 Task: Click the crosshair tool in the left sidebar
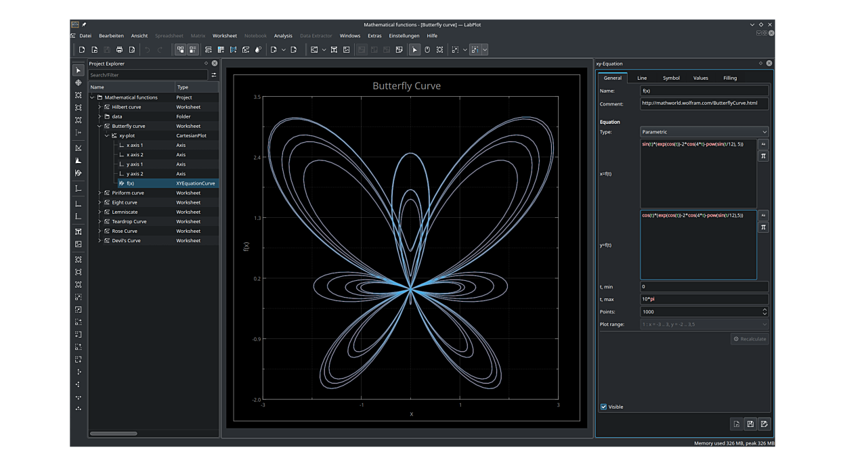79,83
